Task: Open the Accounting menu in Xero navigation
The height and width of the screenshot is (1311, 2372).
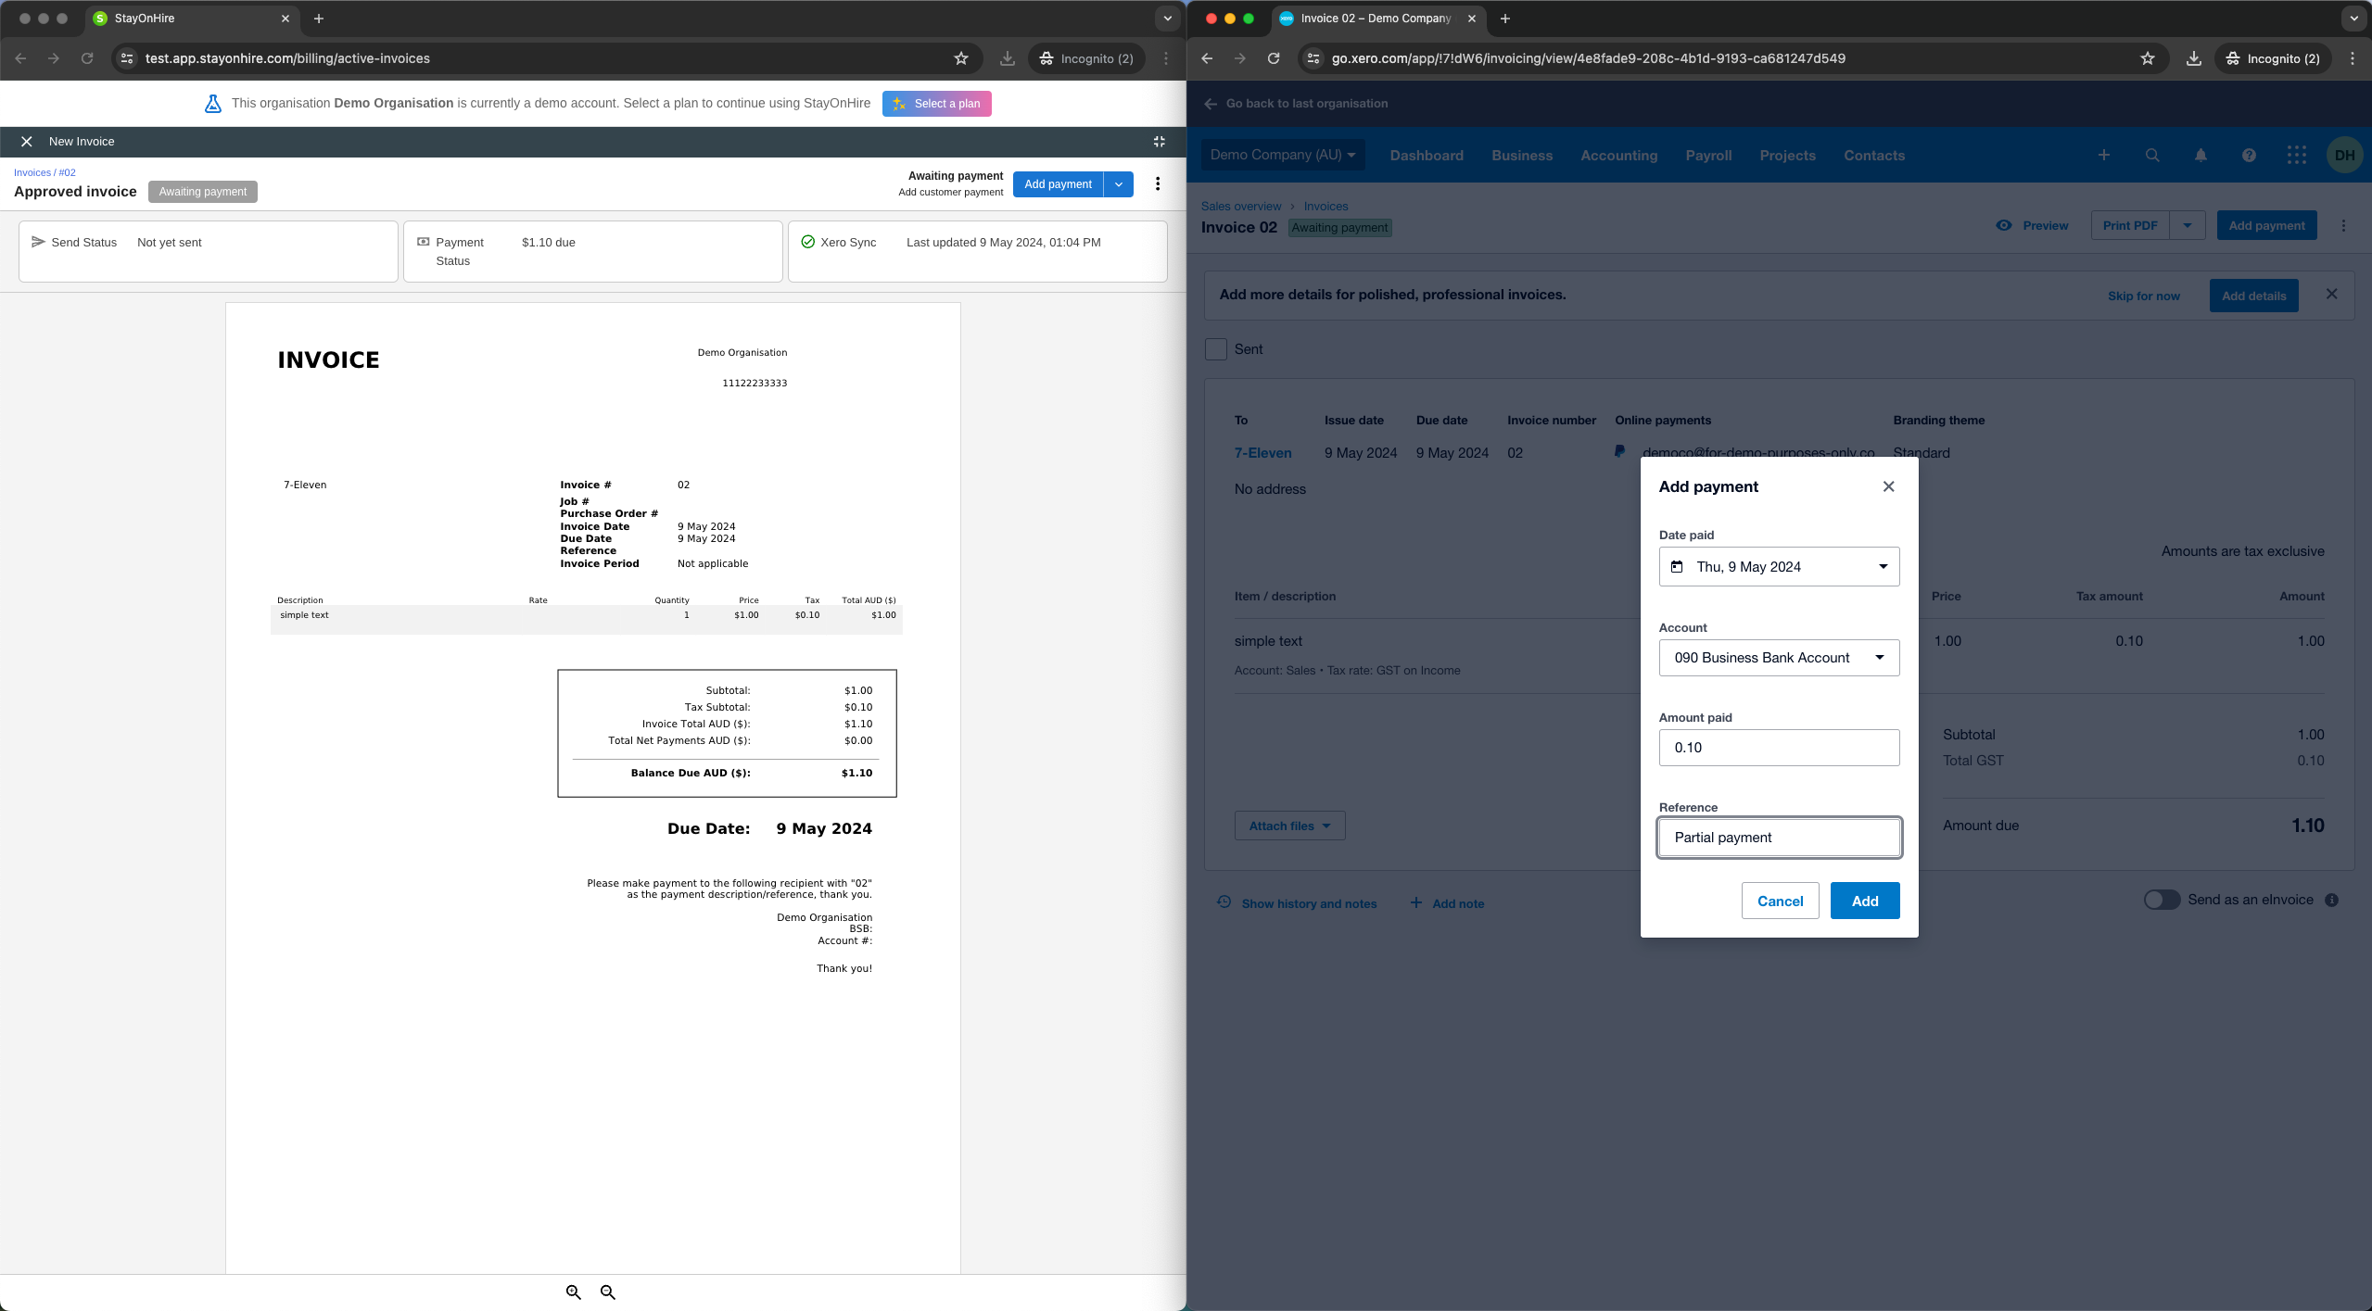Action: (1618, 156)
